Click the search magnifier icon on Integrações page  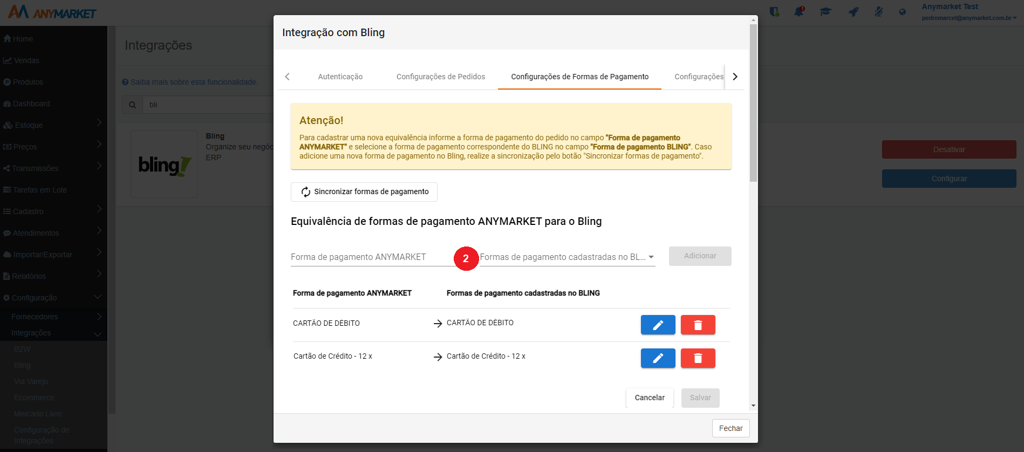(x=132, y=105)
